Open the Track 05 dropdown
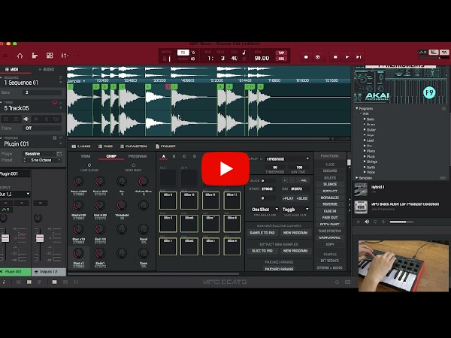Viewport: 451px width, 338px height. [61, 108]
